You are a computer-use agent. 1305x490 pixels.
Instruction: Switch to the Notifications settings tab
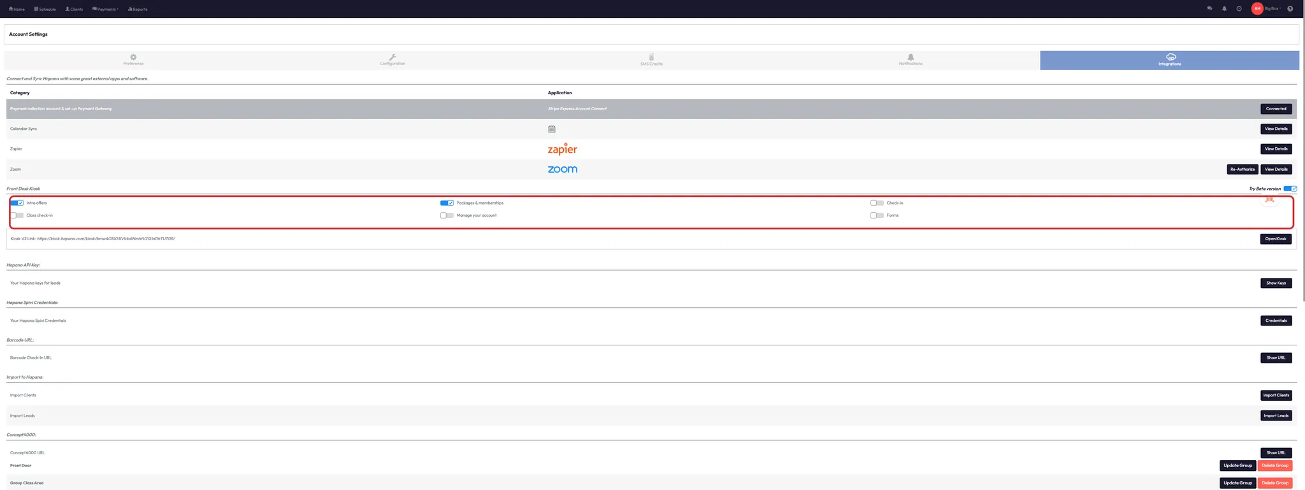[x=911, y=61]
